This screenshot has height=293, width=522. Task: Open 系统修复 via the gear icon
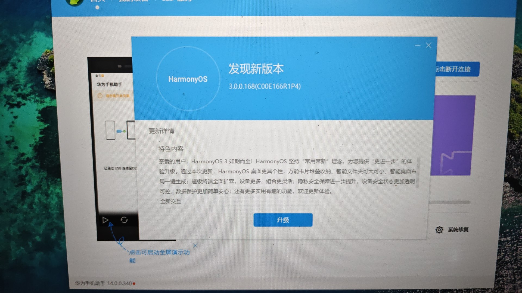click(x=439, y=230)
